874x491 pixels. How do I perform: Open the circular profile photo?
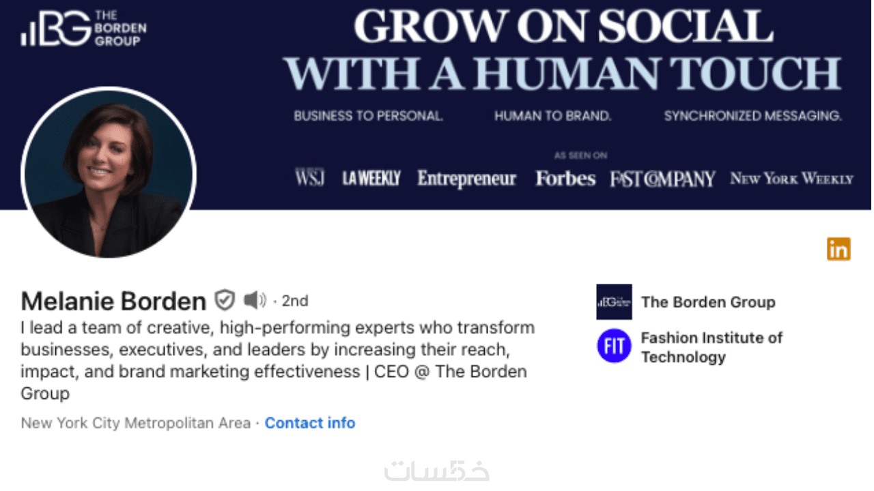(109, 173)
